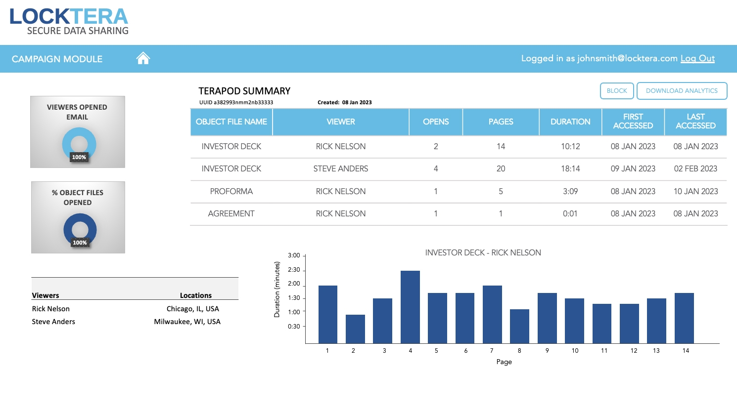
Task: Click DOWNLOAD ANALYTICS
Action: click(683, 91)
